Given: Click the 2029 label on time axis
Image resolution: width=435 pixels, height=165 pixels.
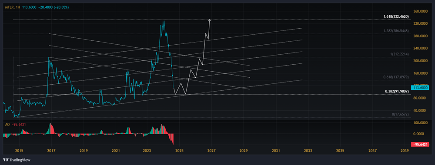Looking at the screenshot, I should click(x=244, y=151).
